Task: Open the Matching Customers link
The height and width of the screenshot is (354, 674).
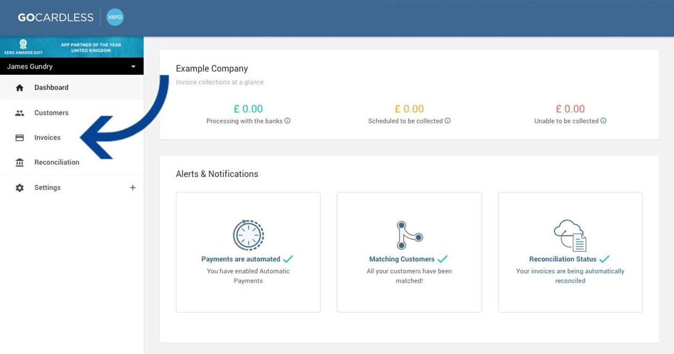Action: [402, 259]
